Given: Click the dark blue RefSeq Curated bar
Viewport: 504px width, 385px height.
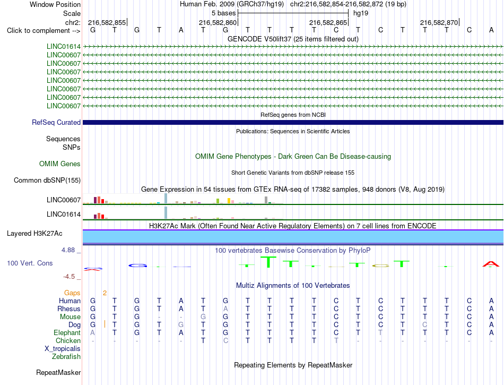Looking at the screenshot, I should [x=293, y=122].
